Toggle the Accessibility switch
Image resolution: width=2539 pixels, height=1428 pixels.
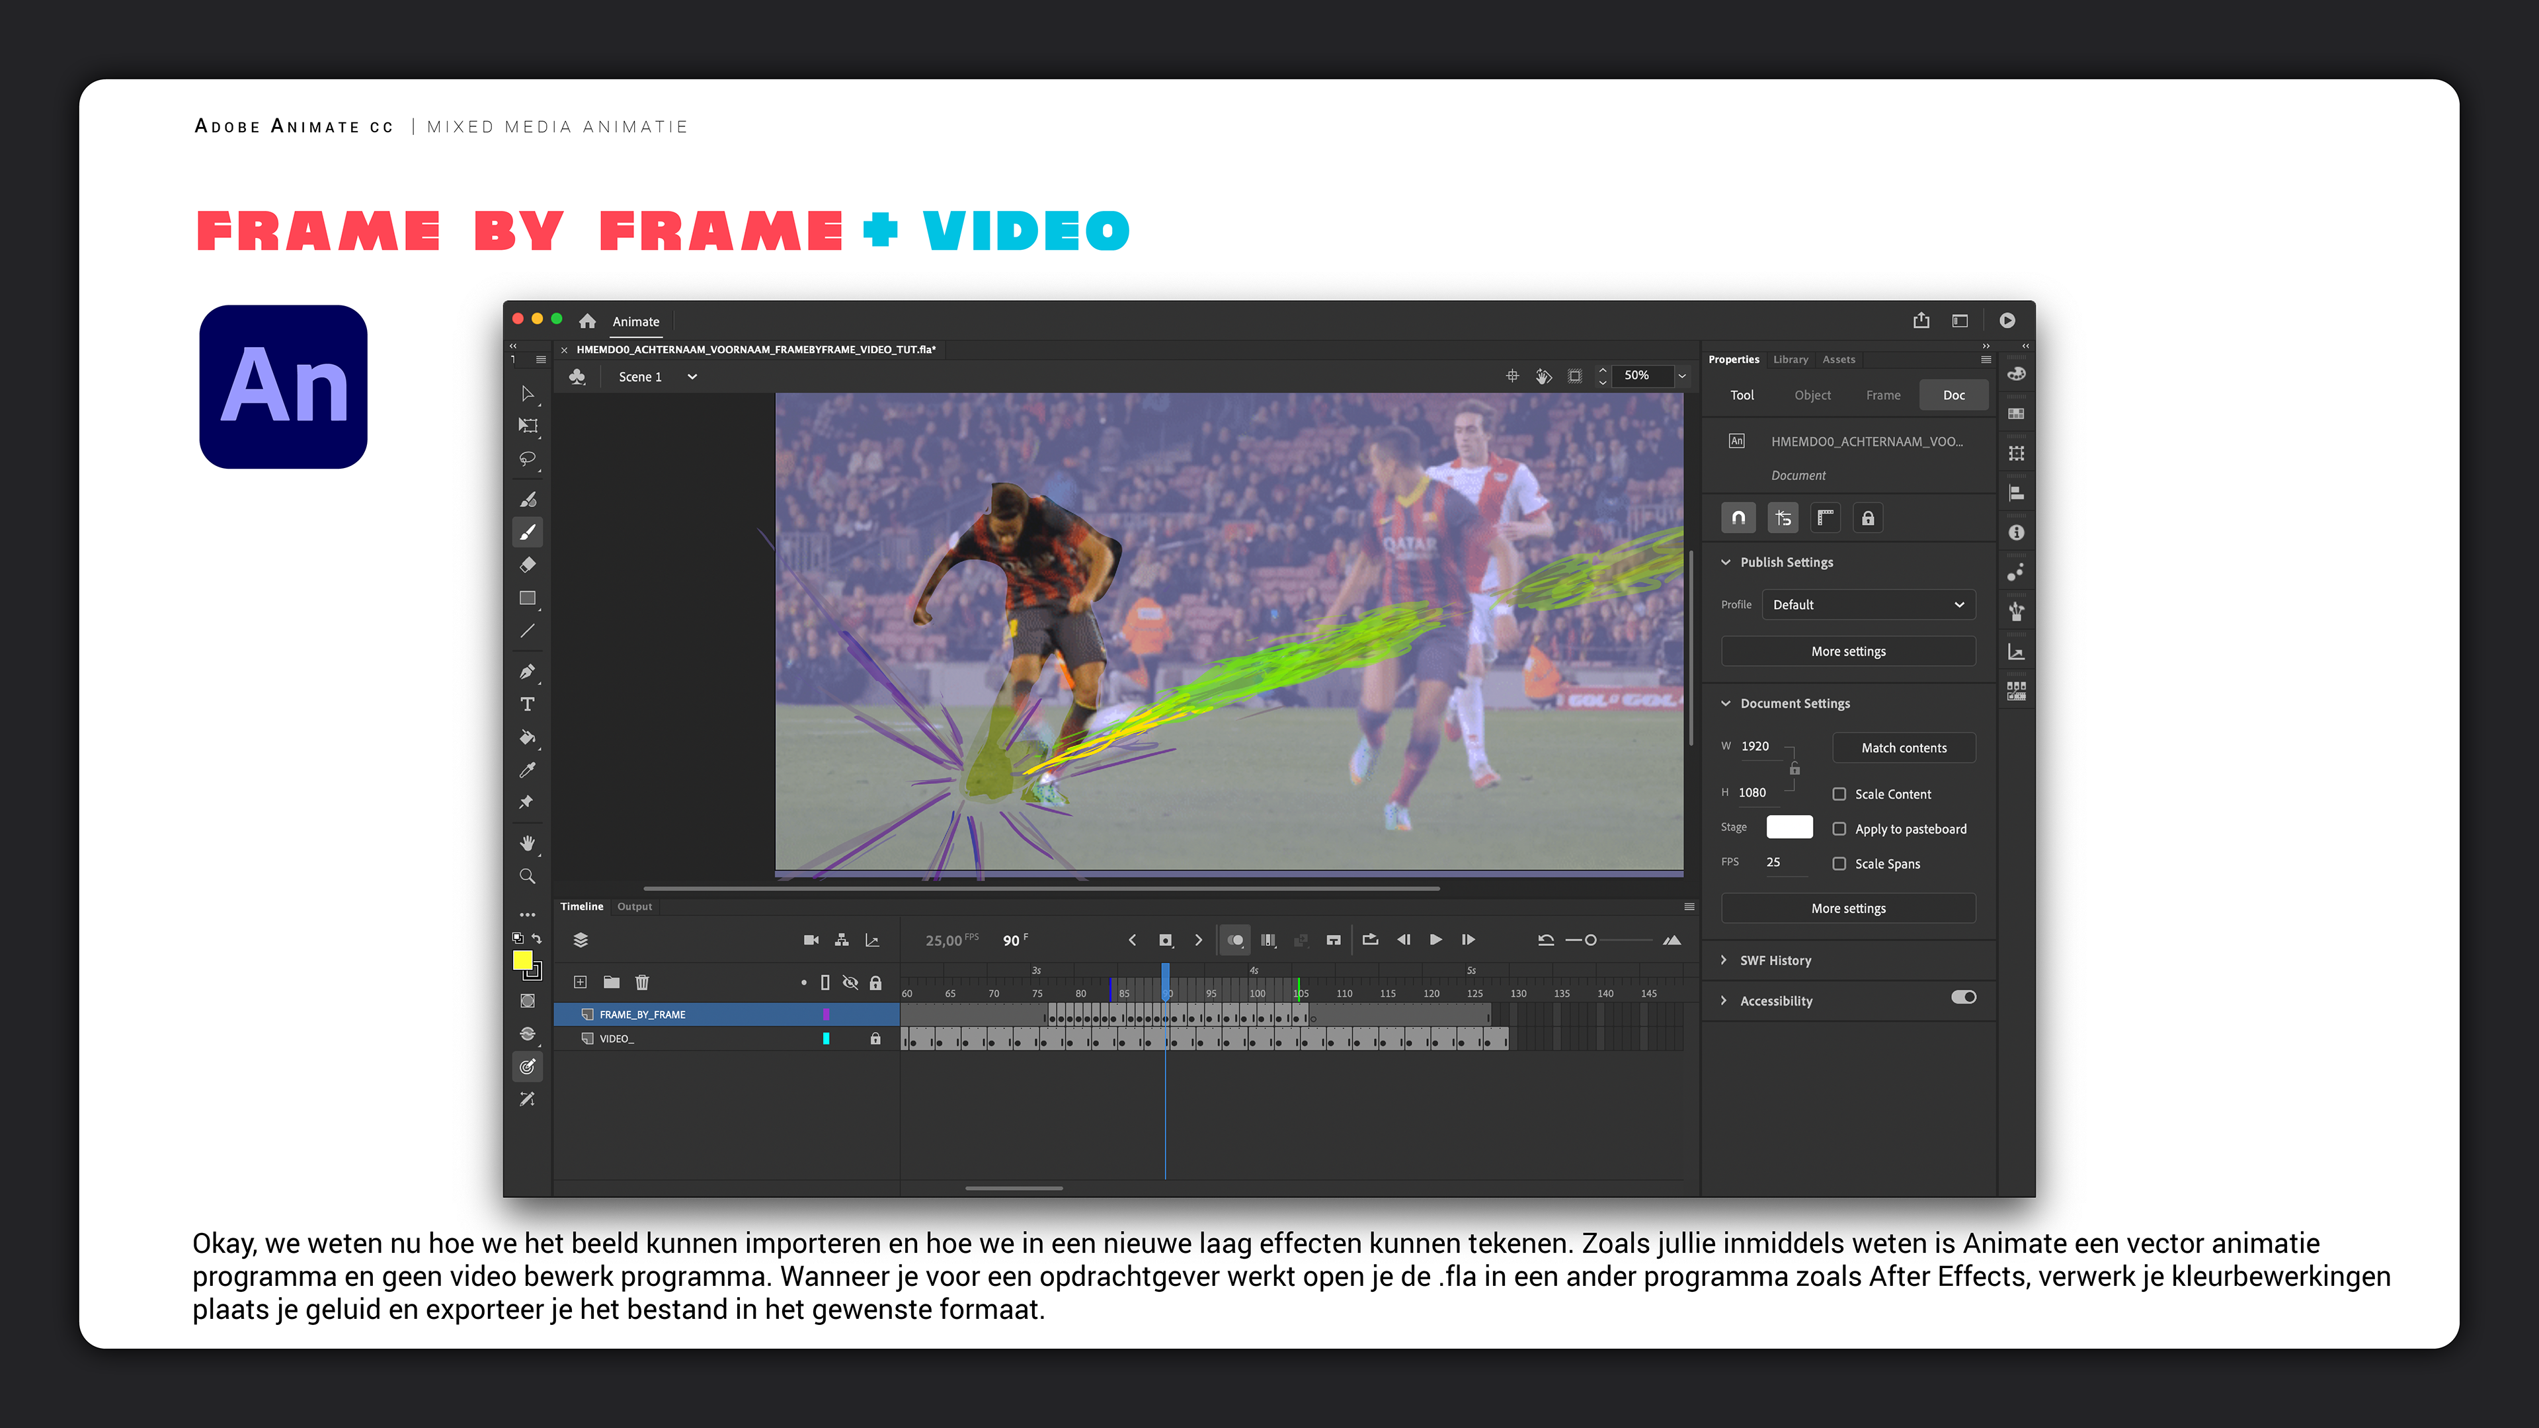tap(1963, 998)
